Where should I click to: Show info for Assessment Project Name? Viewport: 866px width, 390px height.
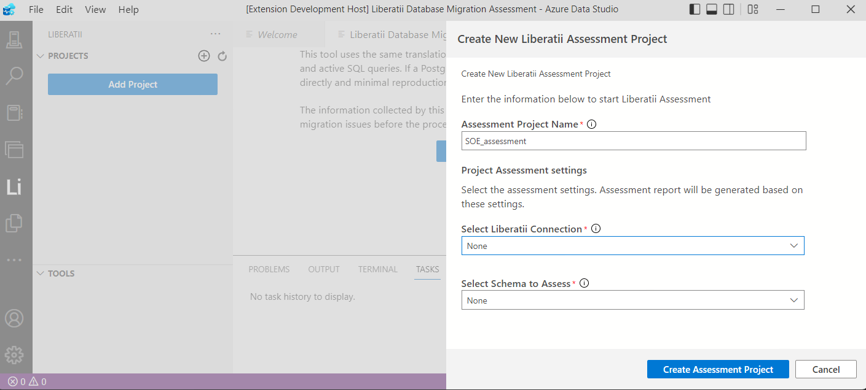tap(592, 124)
